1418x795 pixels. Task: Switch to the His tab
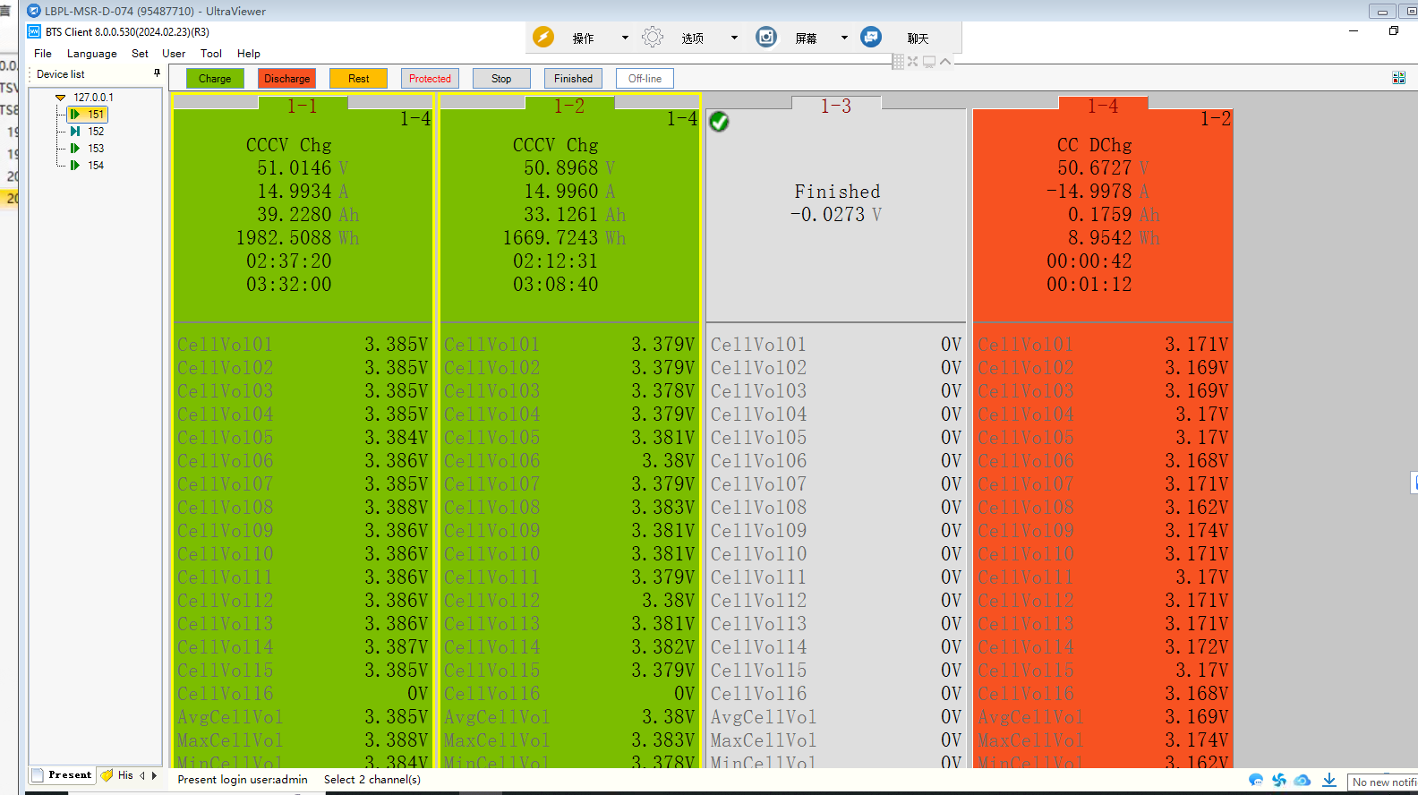tap(117, 775)
